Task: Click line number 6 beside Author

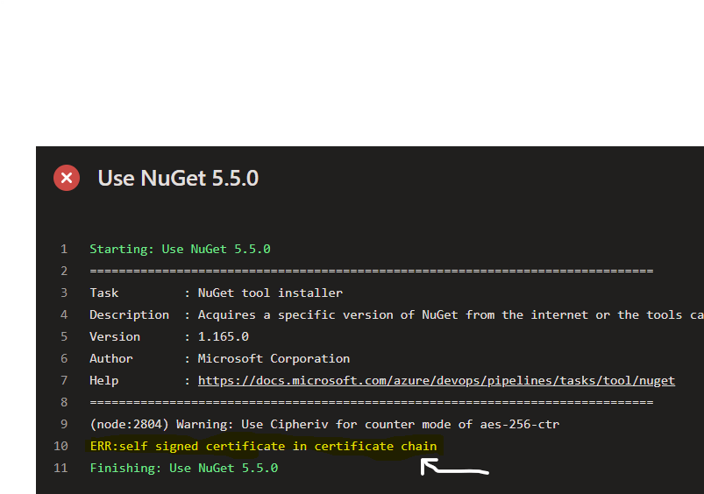Action: 64,358
